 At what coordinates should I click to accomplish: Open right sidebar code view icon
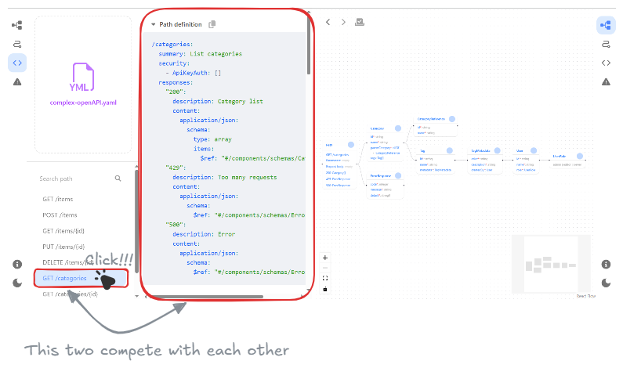(606, 63)
